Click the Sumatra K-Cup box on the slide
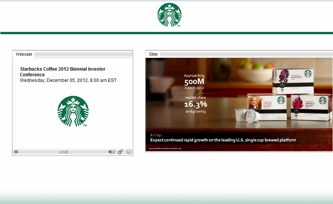333x204 pixels. click(293, 81)
